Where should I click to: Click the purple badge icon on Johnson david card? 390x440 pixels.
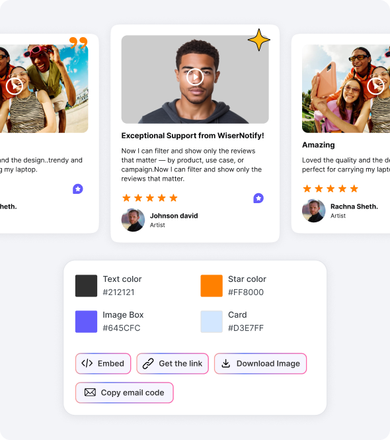point(258,198)
